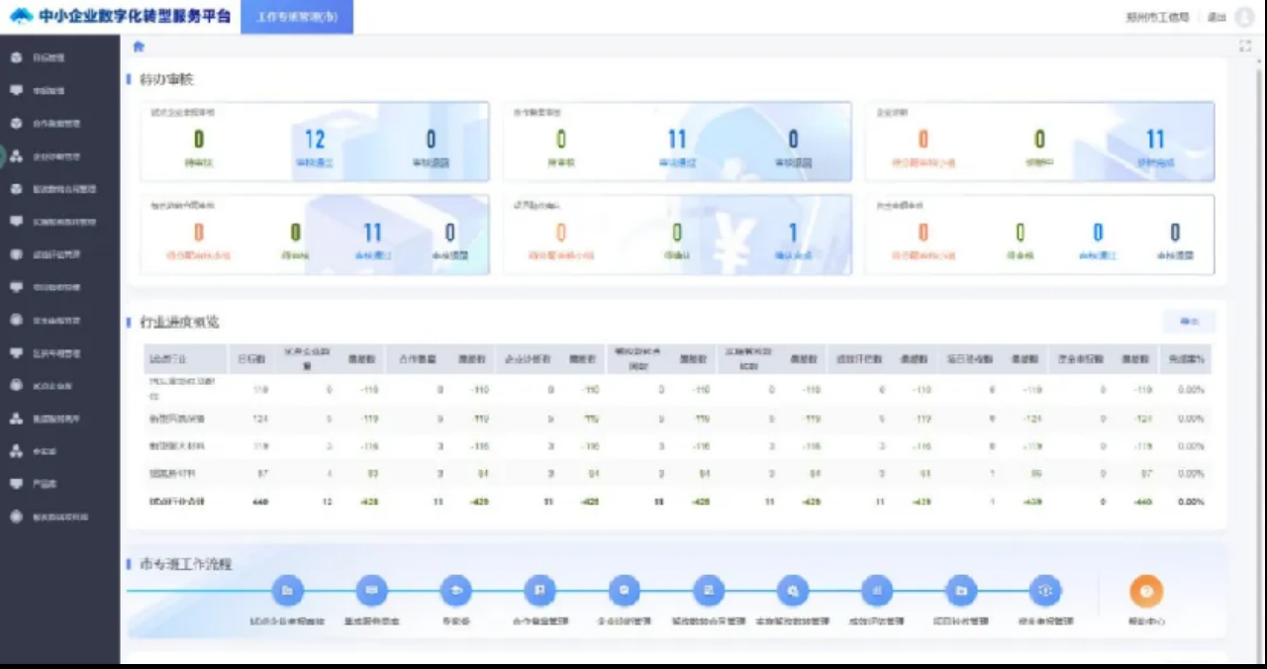Viewport: 1267px width, 669px height.
Task: Open the home icon in breadcrumb bar
Action: click(x=139, y=47)
